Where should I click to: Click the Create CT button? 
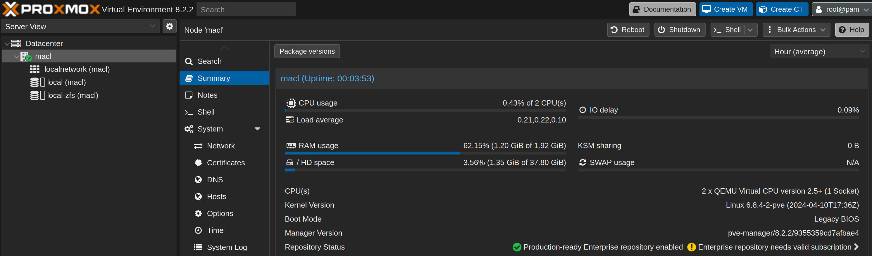[782, 9]
